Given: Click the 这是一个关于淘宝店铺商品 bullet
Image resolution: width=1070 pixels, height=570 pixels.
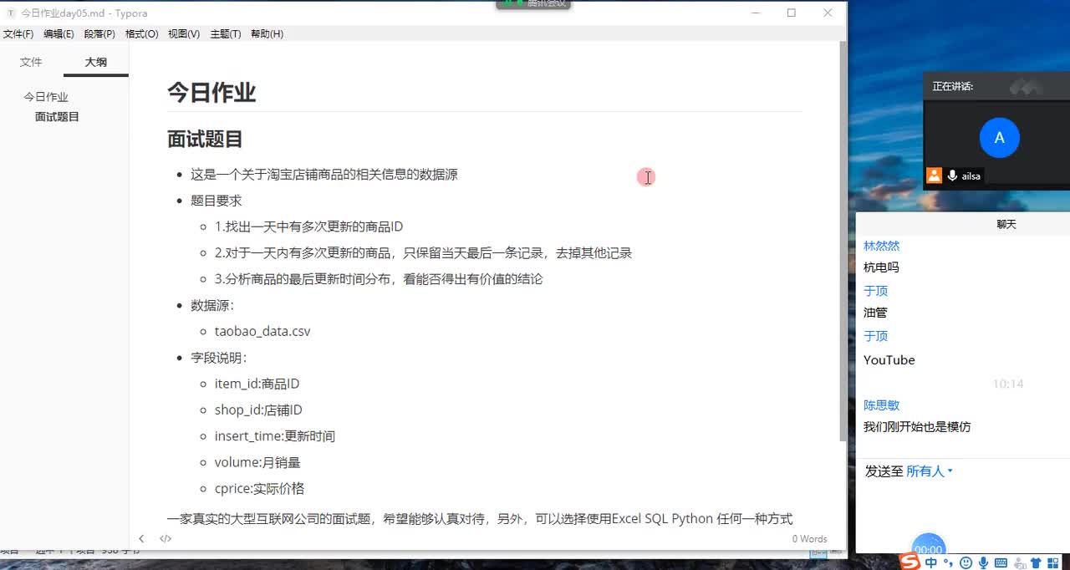Looking at the screenshot, I should pos(324,175).
